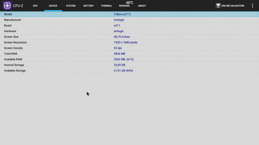Click the lowercase amlogic hardware value
Screen dimensions: 259x145
click(x=119, y=31)
